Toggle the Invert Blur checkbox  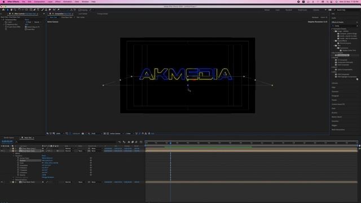click(26, 29)
